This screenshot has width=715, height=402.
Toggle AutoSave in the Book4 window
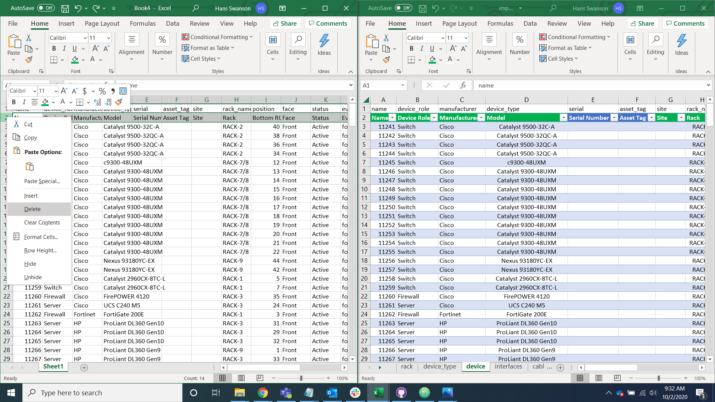pyautogui.click(x=46, y=8)
